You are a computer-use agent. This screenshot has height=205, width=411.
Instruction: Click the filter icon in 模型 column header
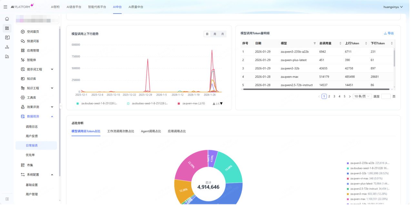tap(315, 43)
